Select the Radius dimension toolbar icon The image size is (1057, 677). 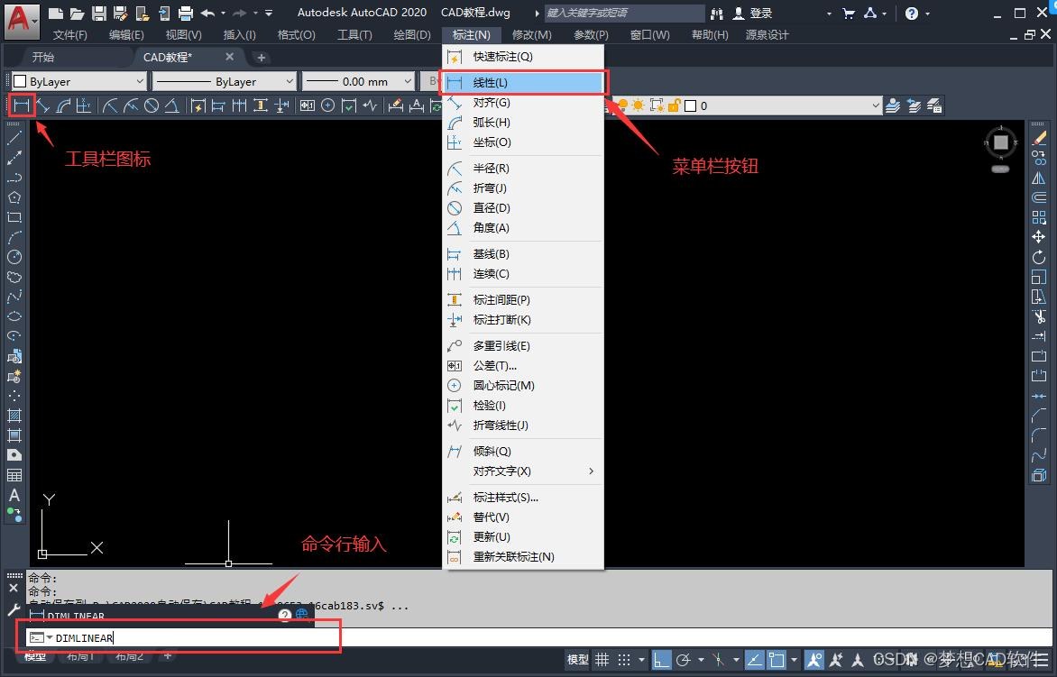coord(111,105)
